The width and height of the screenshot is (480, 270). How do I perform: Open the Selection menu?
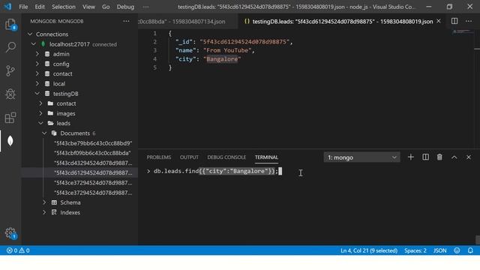click(63, 7)
